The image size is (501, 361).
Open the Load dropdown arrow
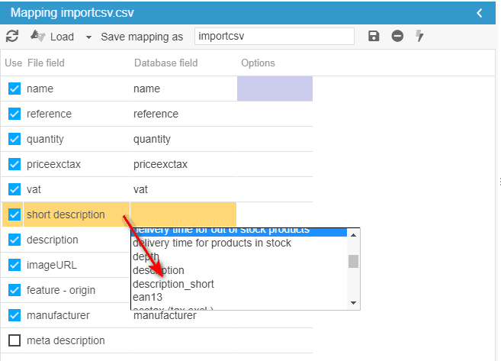tap(88, 37)
